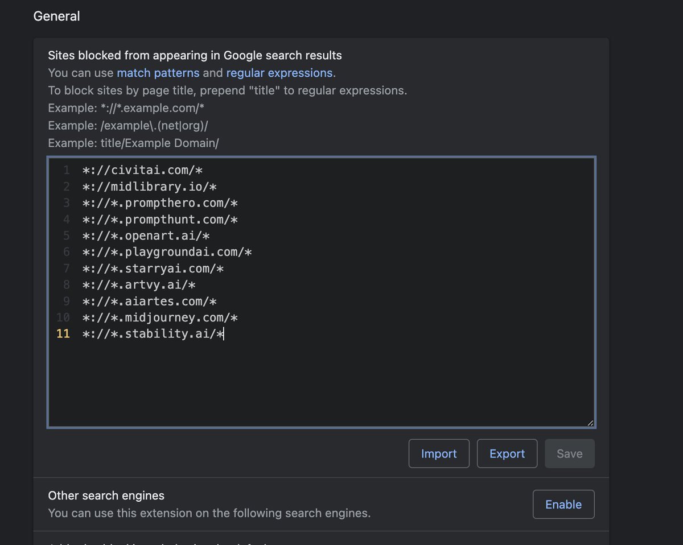Select line 1 civitai.com entry
683x545 pixels.
coord(142,170)
